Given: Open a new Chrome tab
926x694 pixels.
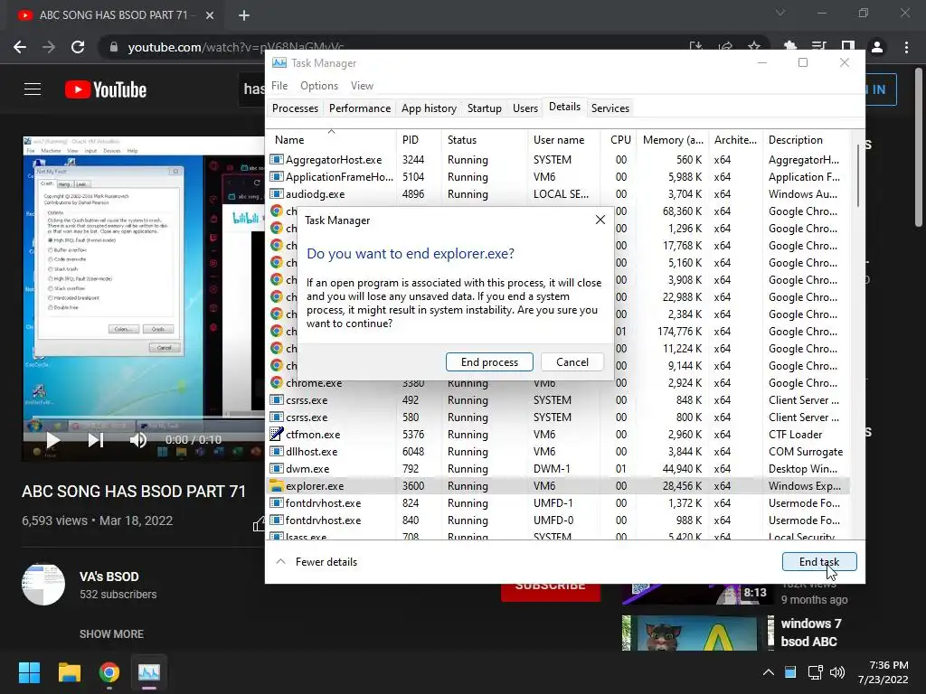Looking at the screenshot, I should click(x=244, y=15).
